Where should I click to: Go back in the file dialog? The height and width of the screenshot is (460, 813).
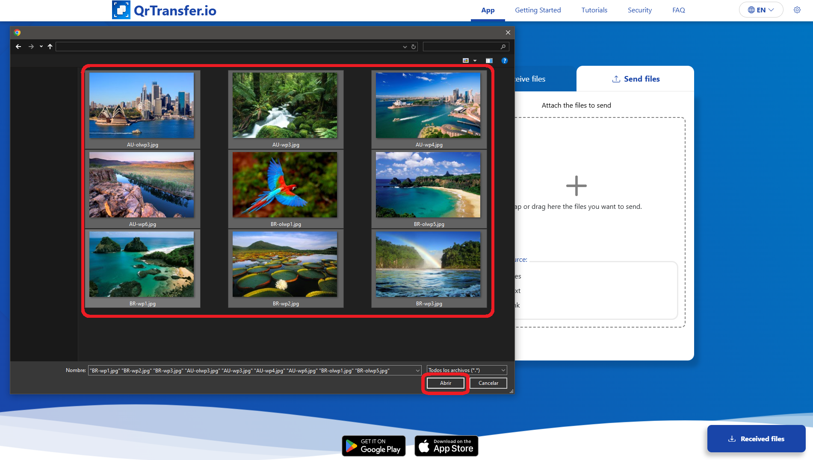(x=18, y=47)
